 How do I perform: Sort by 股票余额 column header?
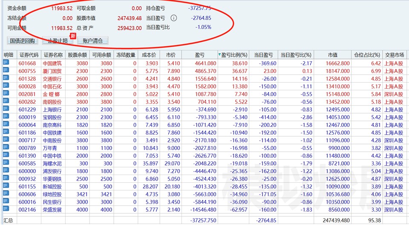click(x=78, y=55)
